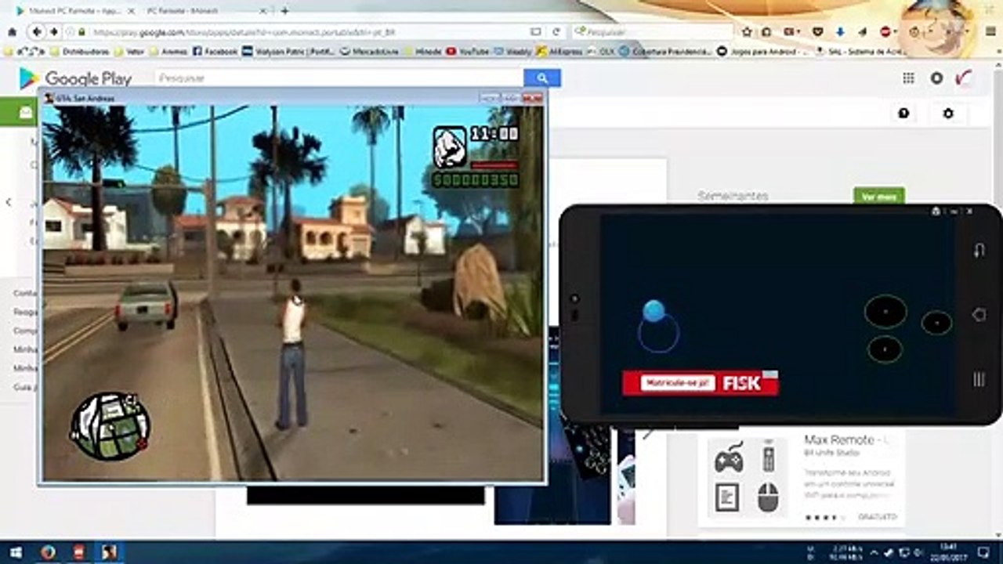Open the YouTube bookmark

pos(468,51)
